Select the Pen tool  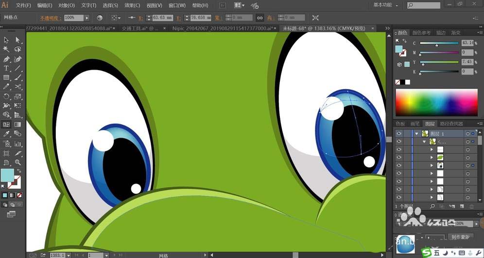tap(6, 59)
